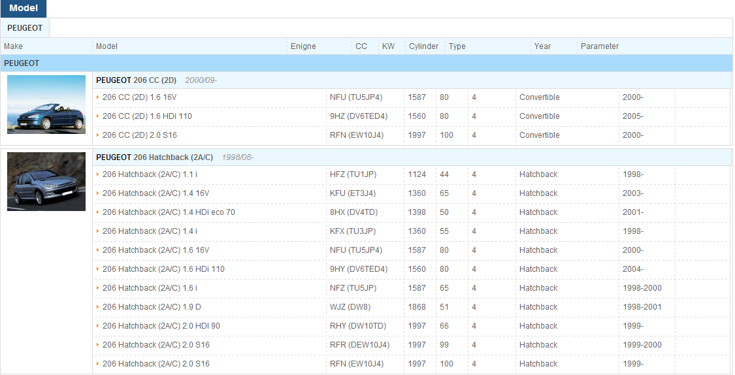This screenshot has height=375, width=735.
Task: Open 206 Hatchback (2A/C) 1.6 i model
Action: tap(150, 288)
